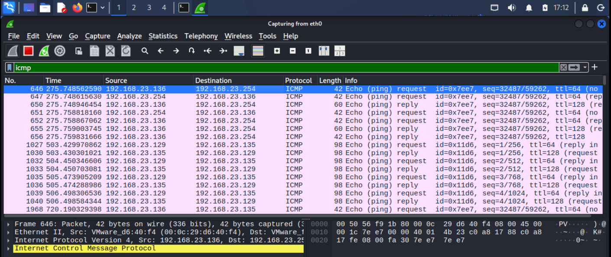Select packet 650 echo reply row
The width and height of the screenshot is (611, 257).
(303, 105)
